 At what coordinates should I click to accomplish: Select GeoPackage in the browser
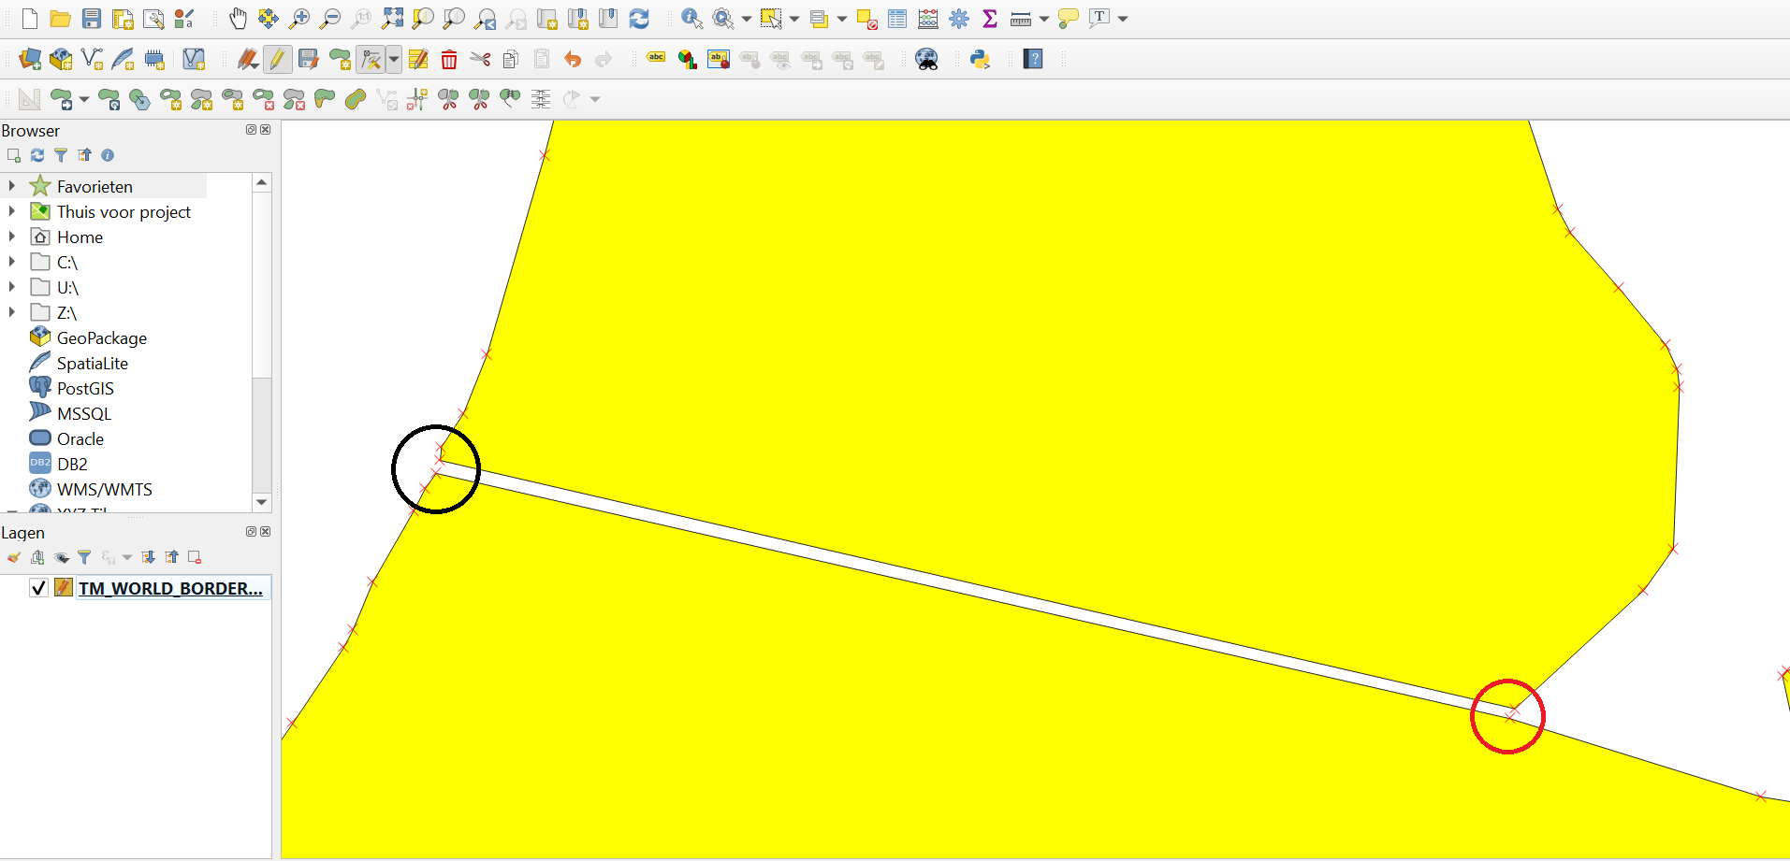pyautogui.click(x=102, y=338)
